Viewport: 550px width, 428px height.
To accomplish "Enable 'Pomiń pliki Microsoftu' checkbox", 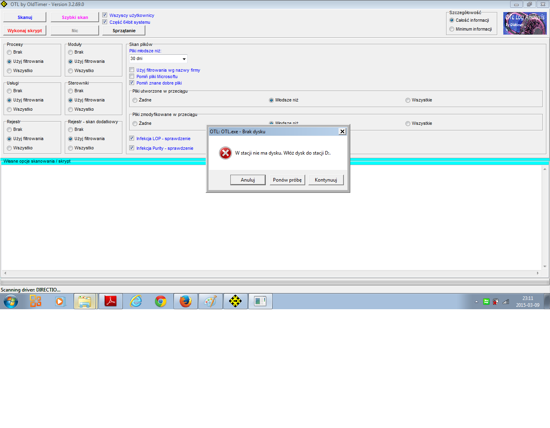I will (x=132, y=77).
